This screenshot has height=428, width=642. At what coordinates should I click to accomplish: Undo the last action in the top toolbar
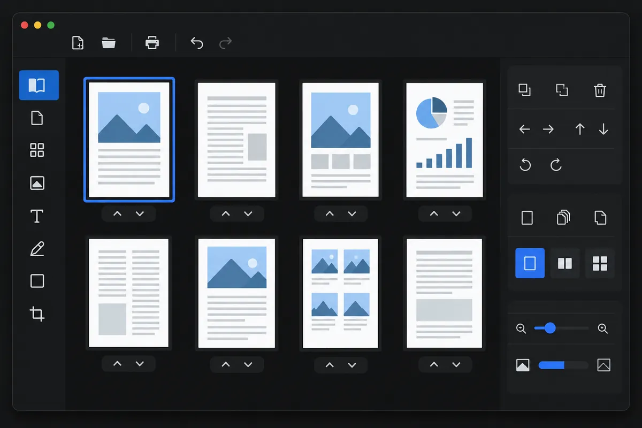[197, 43]
